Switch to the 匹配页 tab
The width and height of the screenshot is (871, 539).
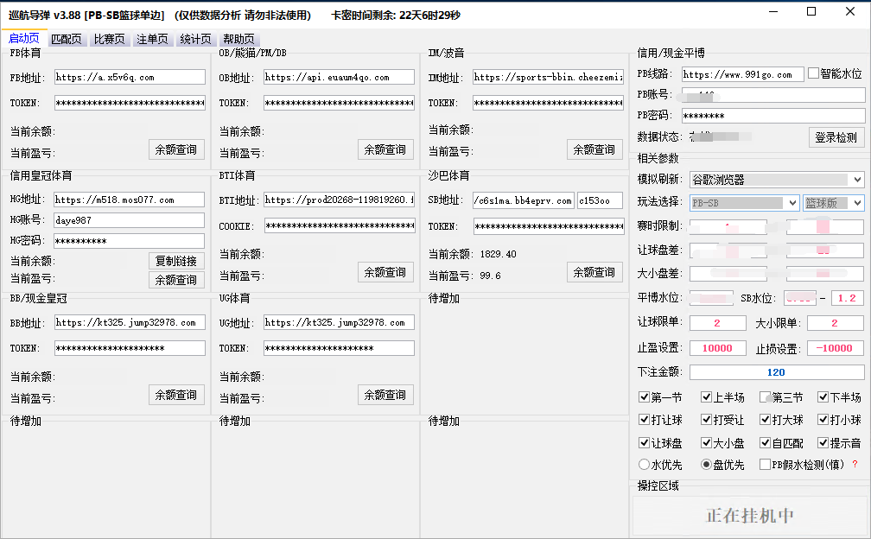[x=67, y=38]
